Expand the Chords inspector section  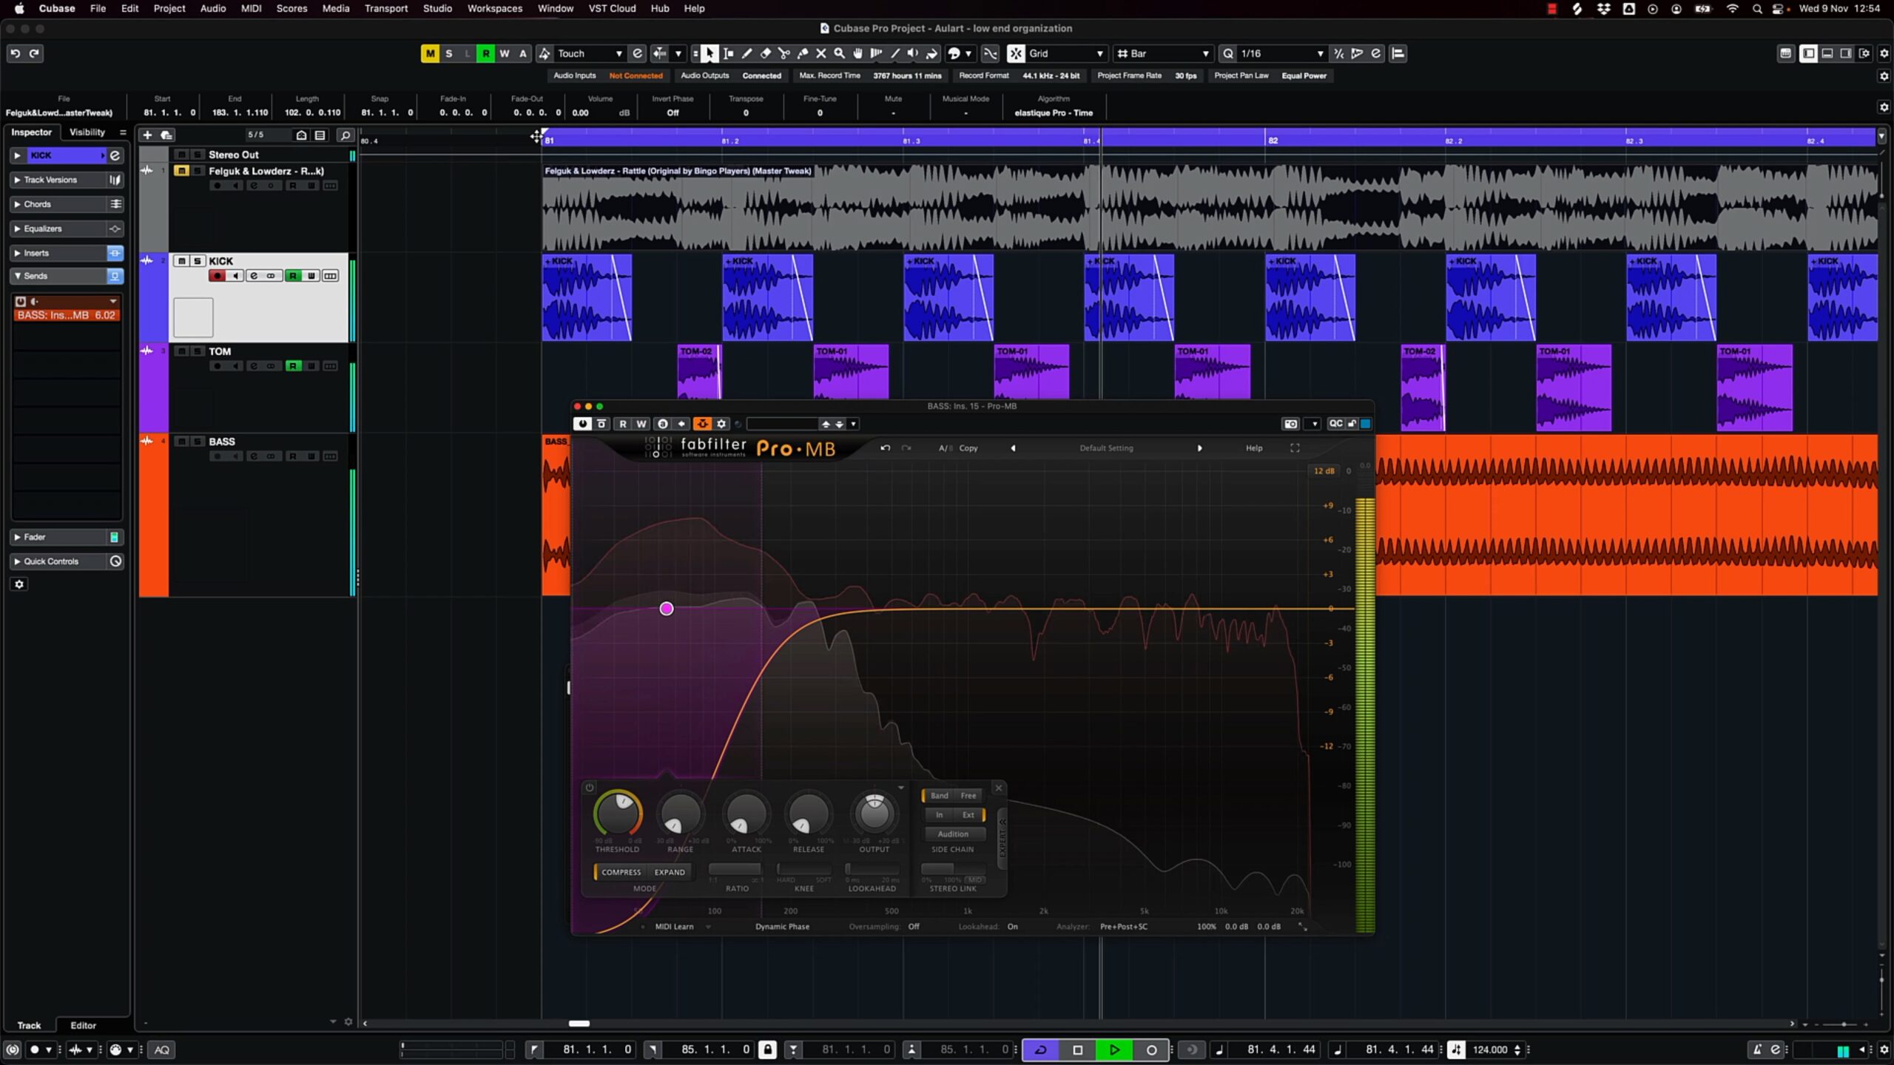[x=58, y=204]
